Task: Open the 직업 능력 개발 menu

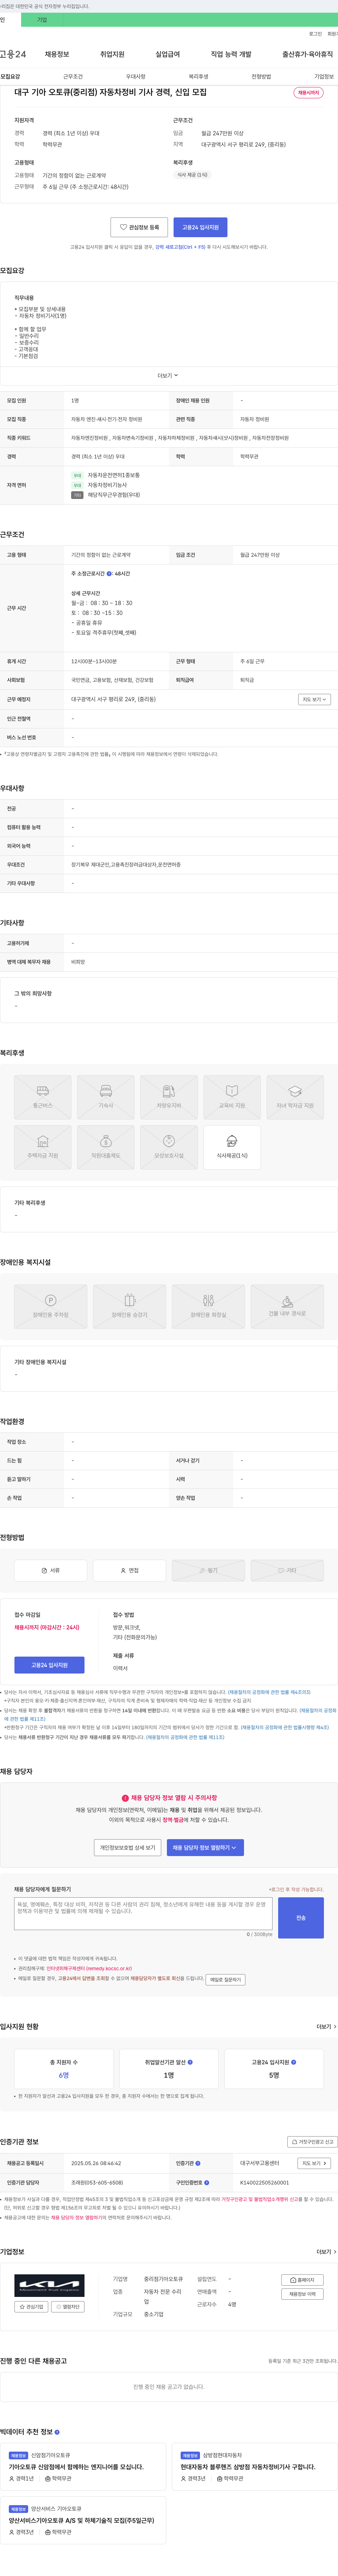Action: coord(231,54)
